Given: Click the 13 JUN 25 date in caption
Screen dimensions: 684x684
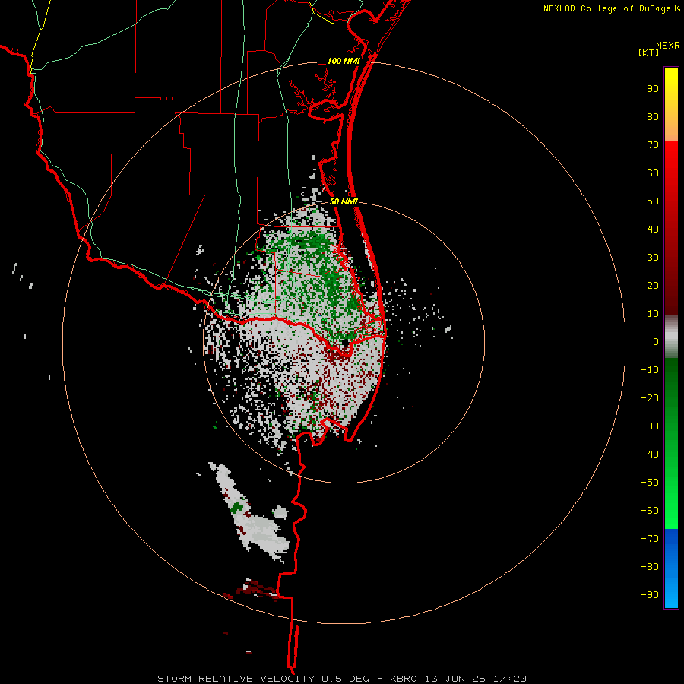Looking at the screenshot, I should point(455,679).
